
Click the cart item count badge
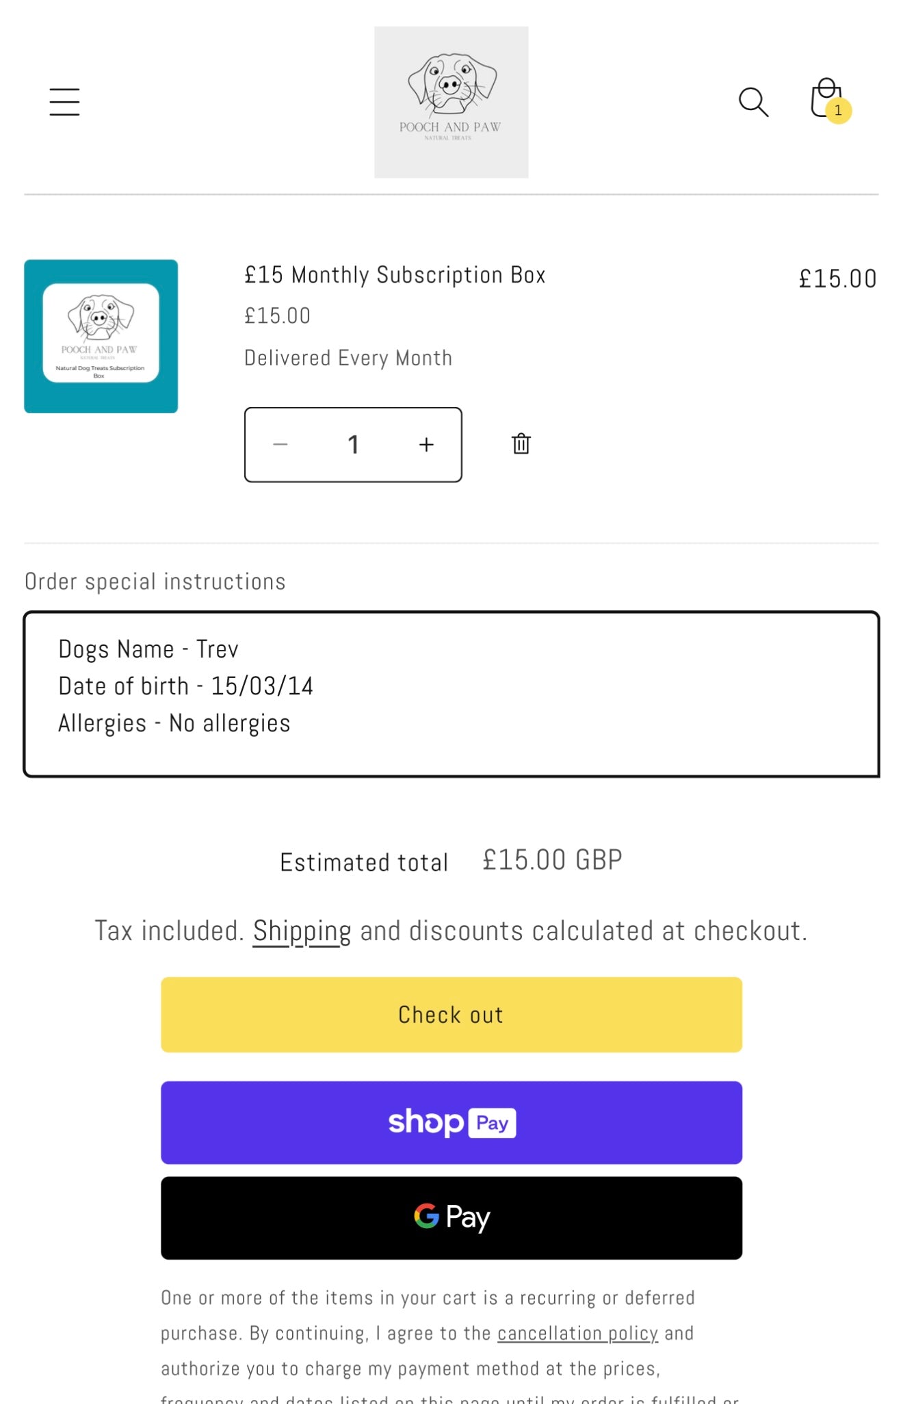click(837, 112)
